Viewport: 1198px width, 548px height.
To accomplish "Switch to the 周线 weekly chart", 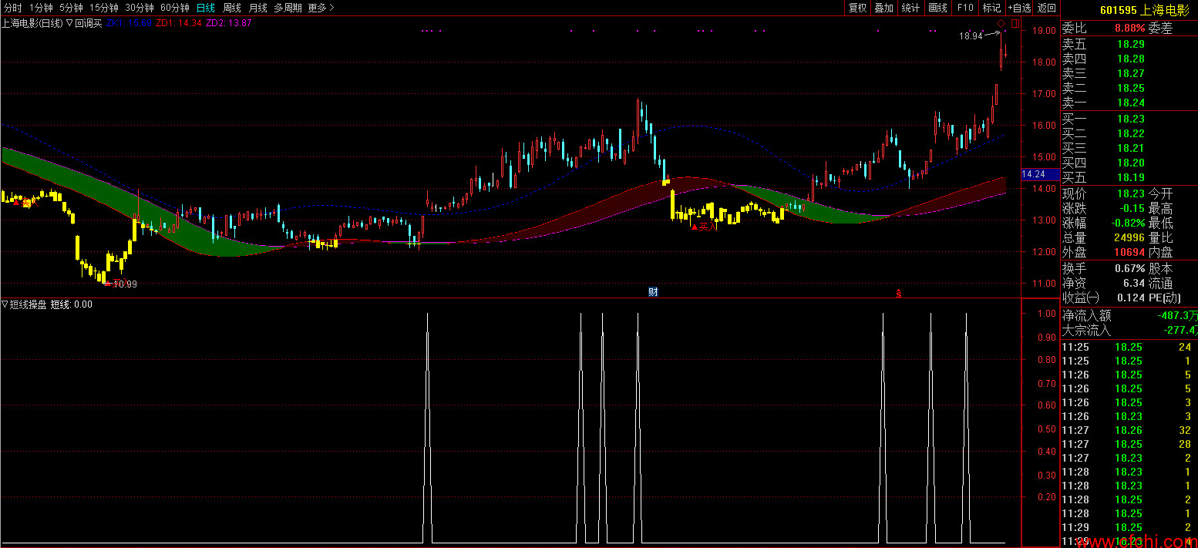I will tap(232, 8).
